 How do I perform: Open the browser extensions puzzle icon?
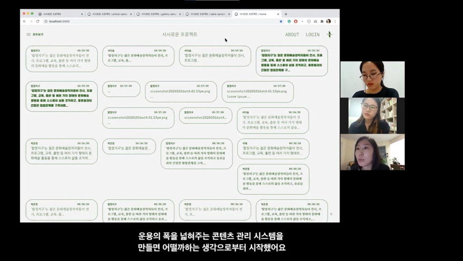tap(322, 21)
